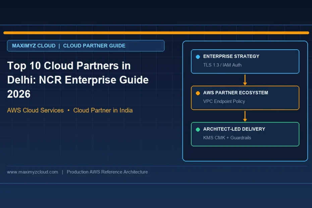Viewport: 312px width, 208px height.
Task: Click the ENTERPRISE STRATEGY card
Action: 245,61
